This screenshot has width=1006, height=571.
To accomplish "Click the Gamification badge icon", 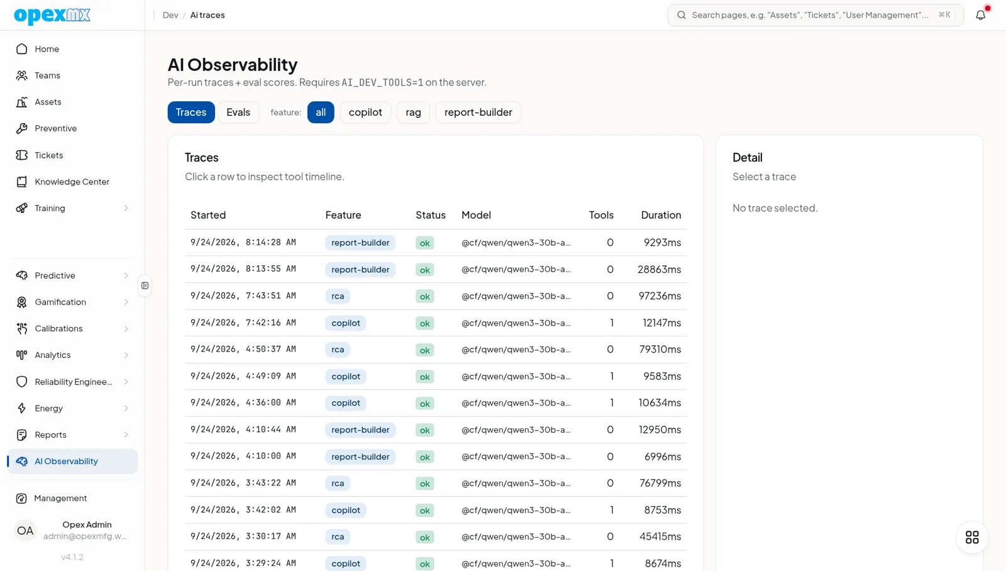I will [22, 302].
